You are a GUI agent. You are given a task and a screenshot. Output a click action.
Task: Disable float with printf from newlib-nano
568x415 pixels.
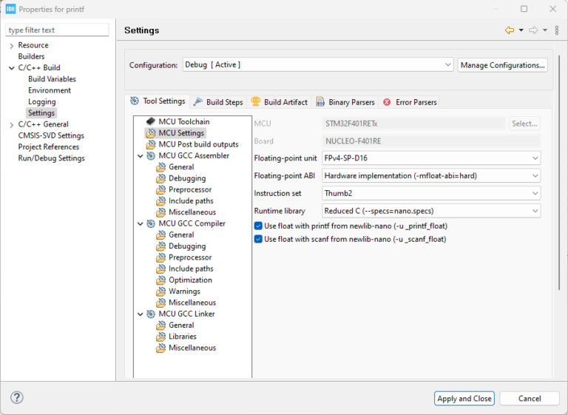coord(258,226)
